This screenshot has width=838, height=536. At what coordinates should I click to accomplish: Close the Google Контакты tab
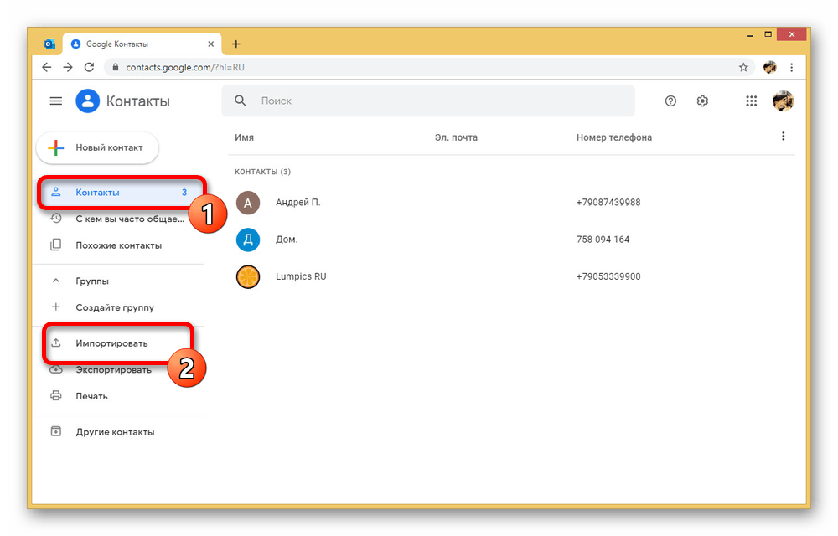pyautogui.click(x=210, y=44)
